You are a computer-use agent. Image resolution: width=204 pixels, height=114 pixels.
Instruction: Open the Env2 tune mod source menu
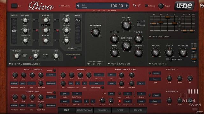click(17, 51)
